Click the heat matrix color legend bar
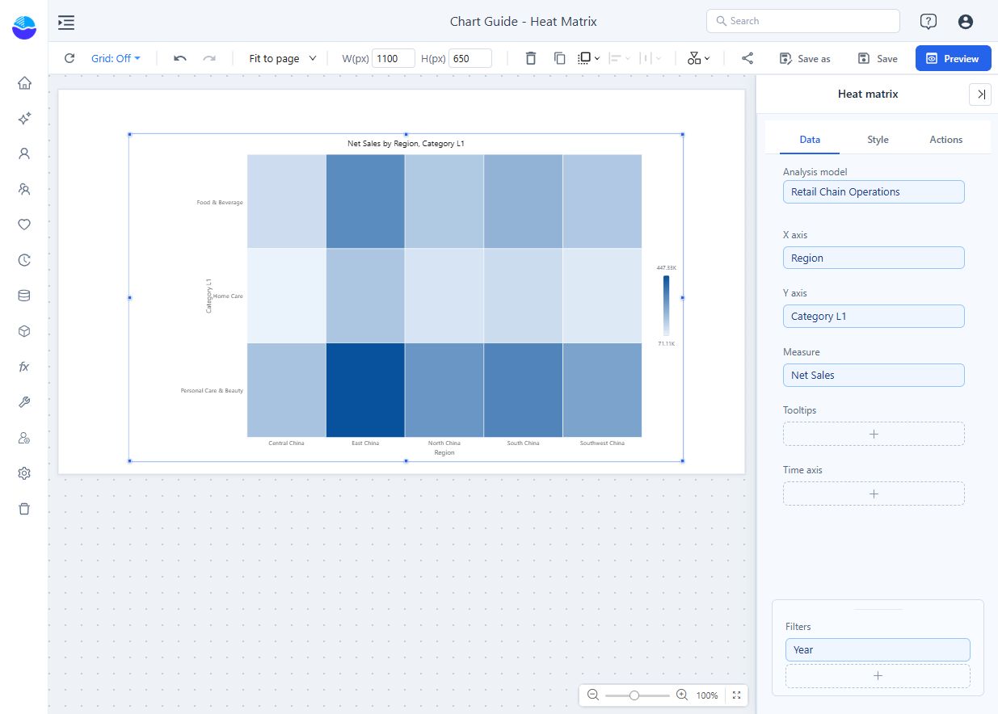This screenshot has height=714, width=998. (666, 305)
